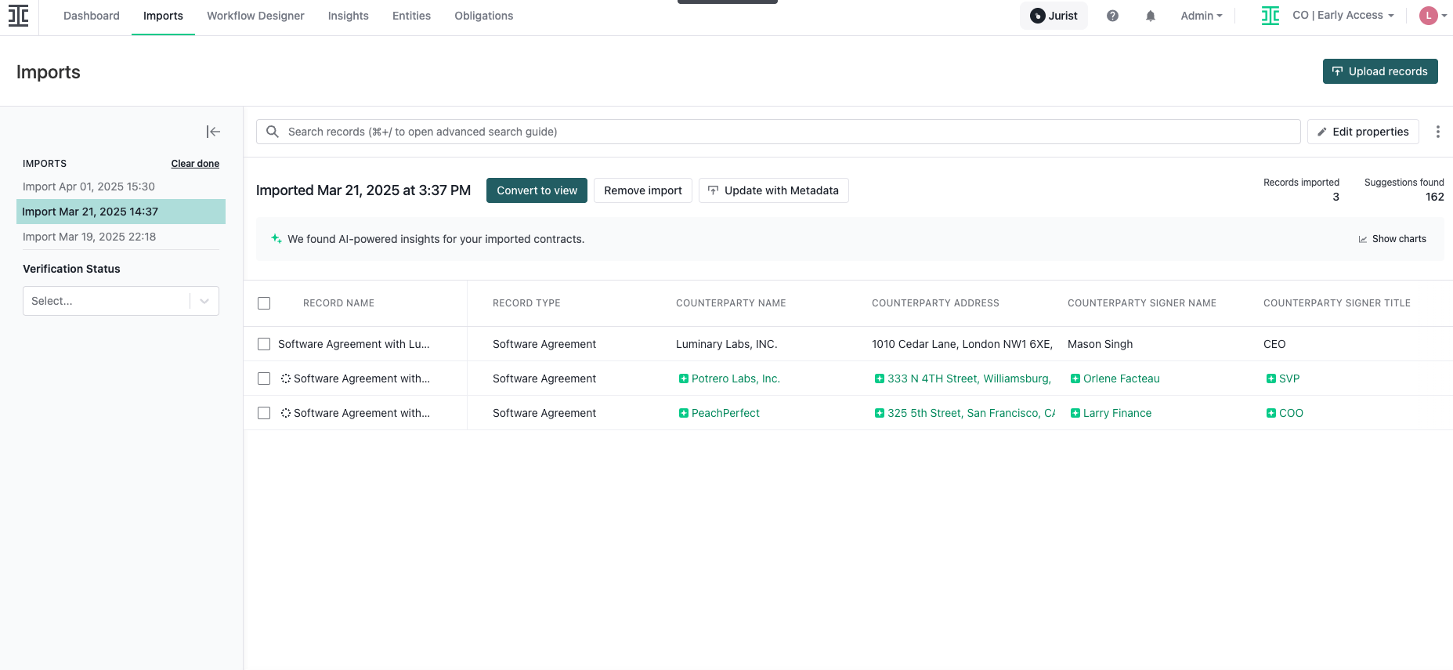This screenshot has width=1453, height=670.
Task: Click Larry Finance suggestion text
Action: pyautogui.click(x=1117, y=413)
